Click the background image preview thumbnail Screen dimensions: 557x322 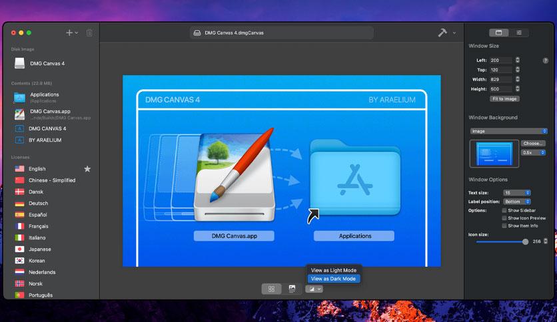tap(494, 154)
